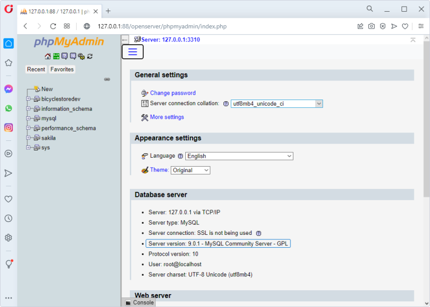Image resolution: width=430 pixels, height=307 pixels.
Task: Click the address bar heart bookmark icon
Action: pos(405,26)
